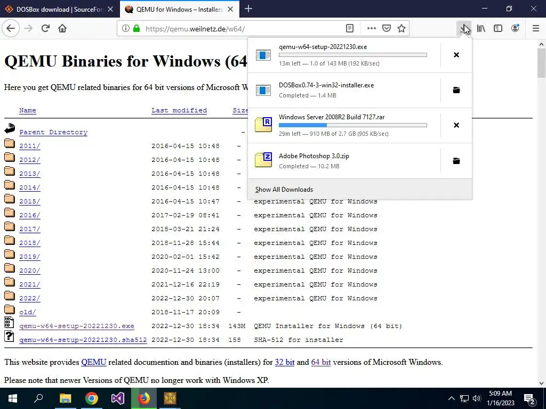Open File Explorer from taskbar
The image size is (546, 409).
pos(65,398)
